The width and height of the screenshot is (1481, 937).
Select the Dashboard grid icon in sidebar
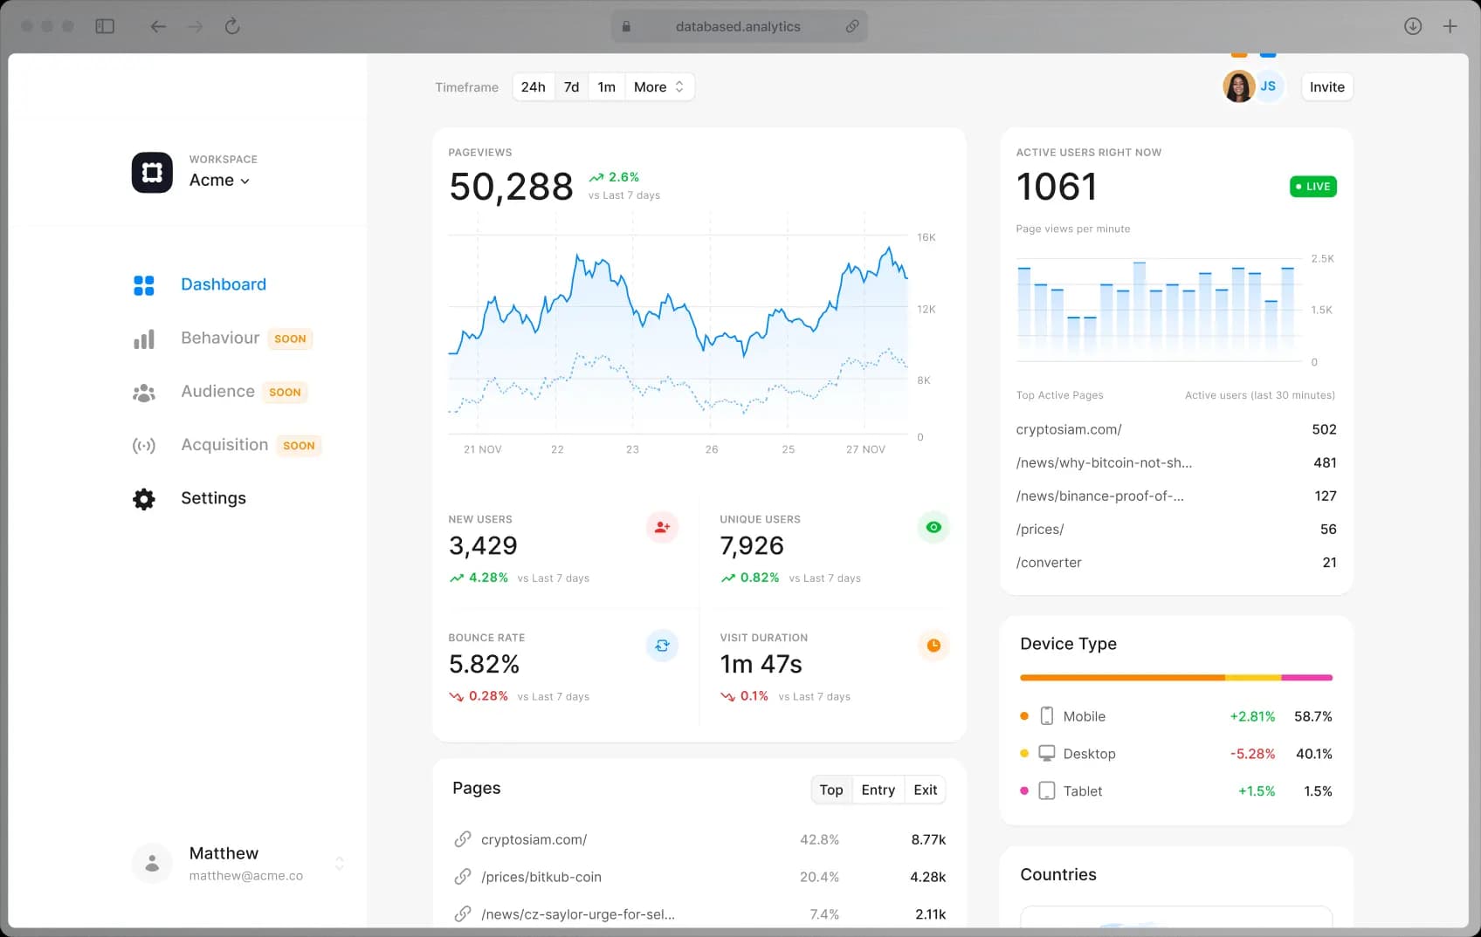143,284
